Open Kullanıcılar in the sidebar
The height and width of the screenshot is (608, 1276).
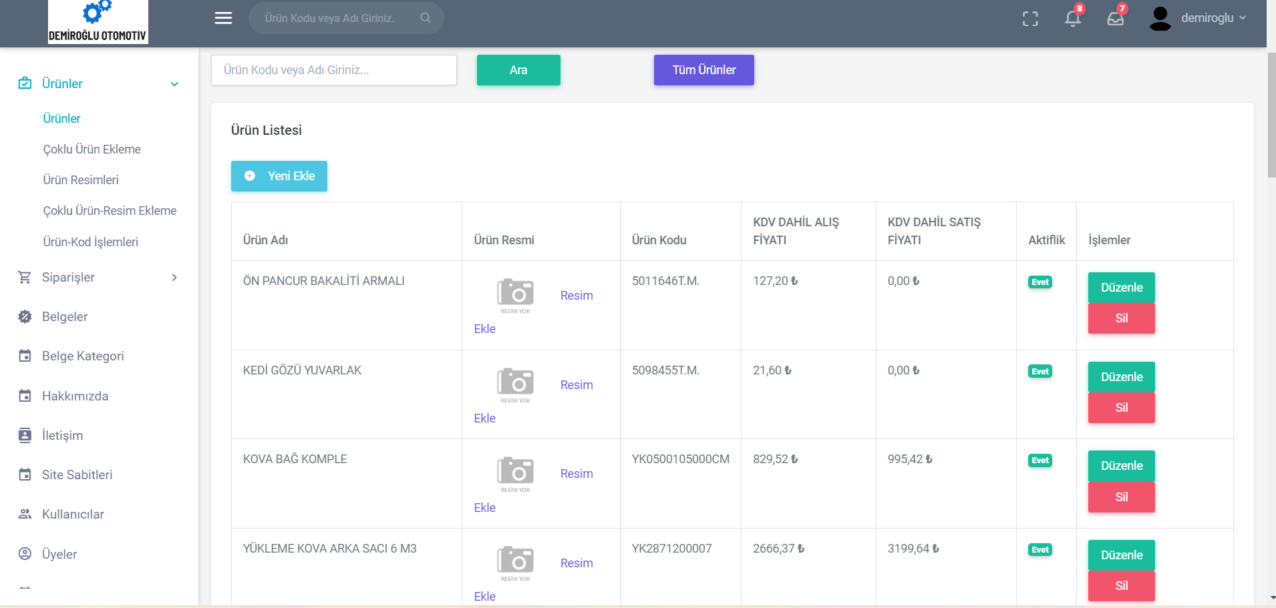click(73, 515)
